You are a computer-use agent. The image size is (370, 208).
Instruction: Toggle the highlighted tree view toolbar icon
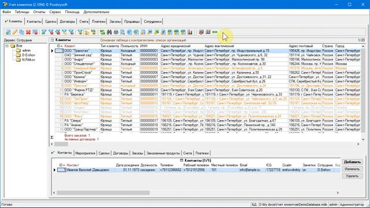click(x=87, y=32)
